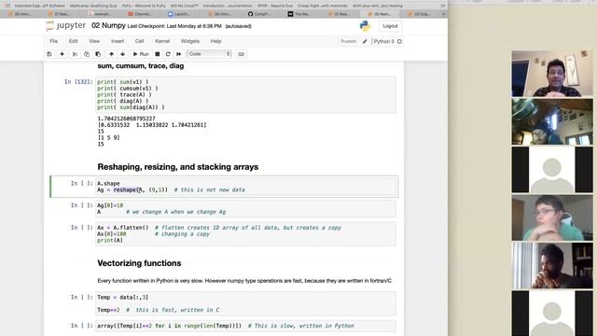The height and width of the screenshot is (336, 597).
Task: Click the Python logo icon
Action: 365,26
